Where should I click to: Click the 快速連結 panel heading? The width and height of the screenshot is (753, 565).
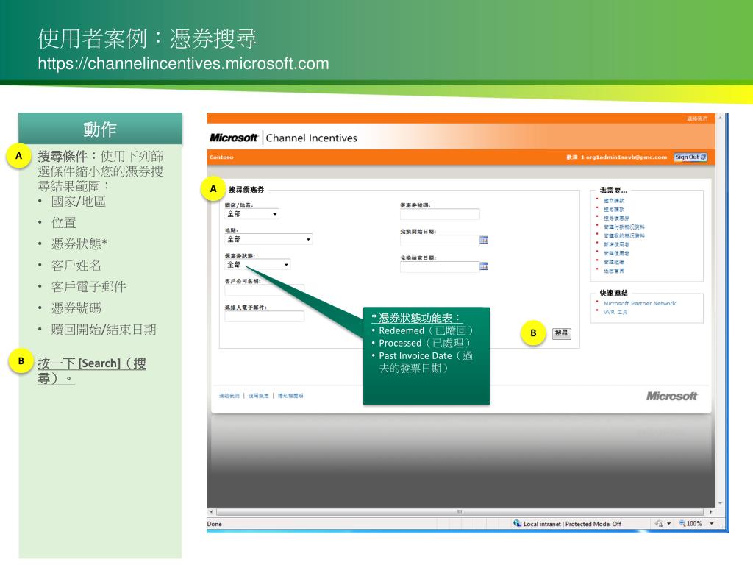click(x=614, y=293)
